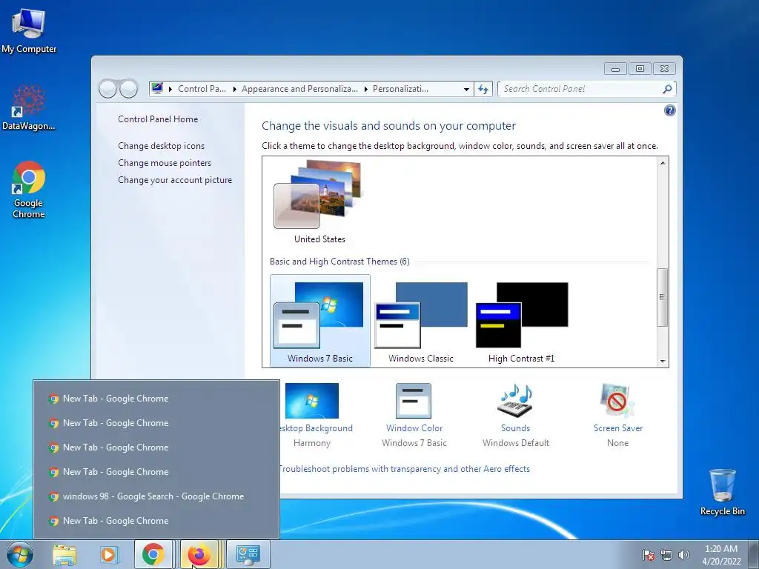Click the Control Panel taskbar button
This screenshot has width=759, height=569.
[x=248, y=554]
